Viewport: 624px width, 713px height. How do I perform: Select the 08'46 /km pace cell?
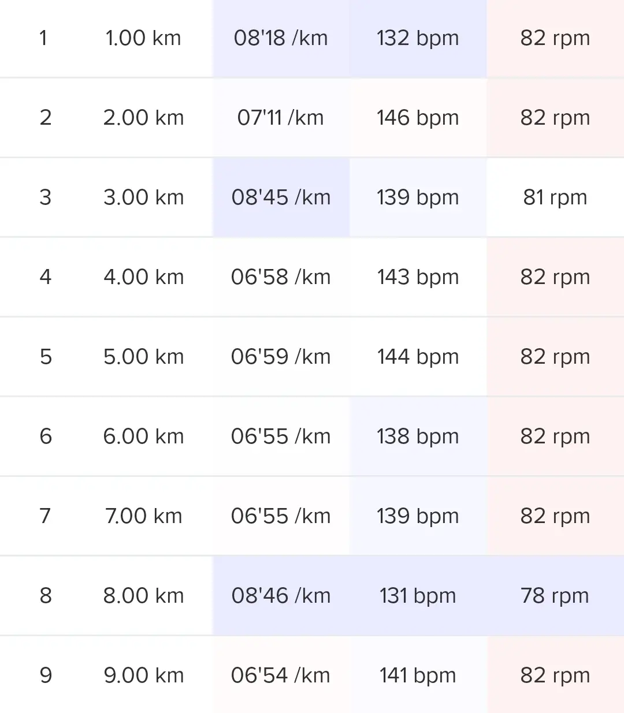pyautogui.click(x=281, y=596)
